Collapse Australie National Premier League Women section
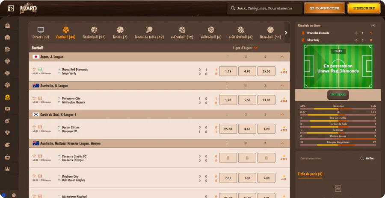 click(x=282, y=143)
